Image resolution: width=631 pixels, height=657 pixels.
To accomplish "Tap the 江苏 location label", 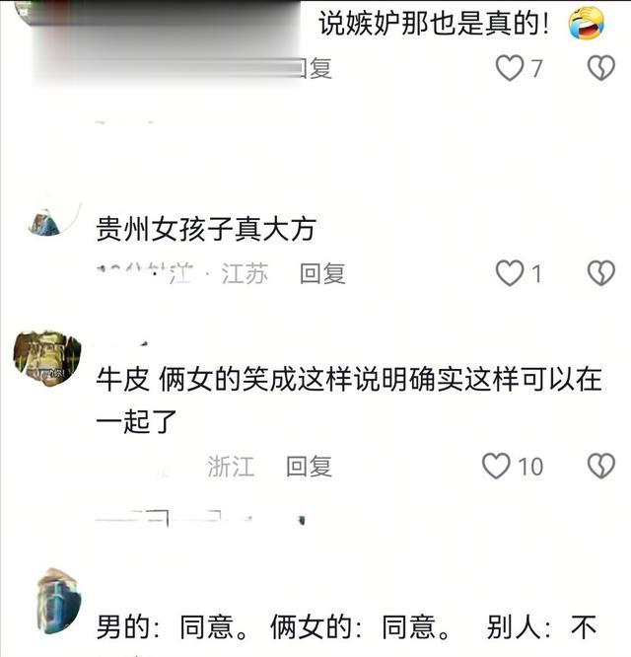I will click(x=245, y=273).
